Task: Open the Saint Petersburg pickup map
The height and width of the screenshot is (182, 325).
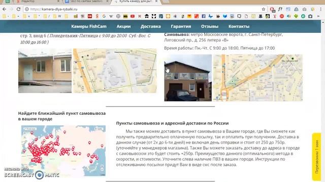Action: click(x=258, y=78)
